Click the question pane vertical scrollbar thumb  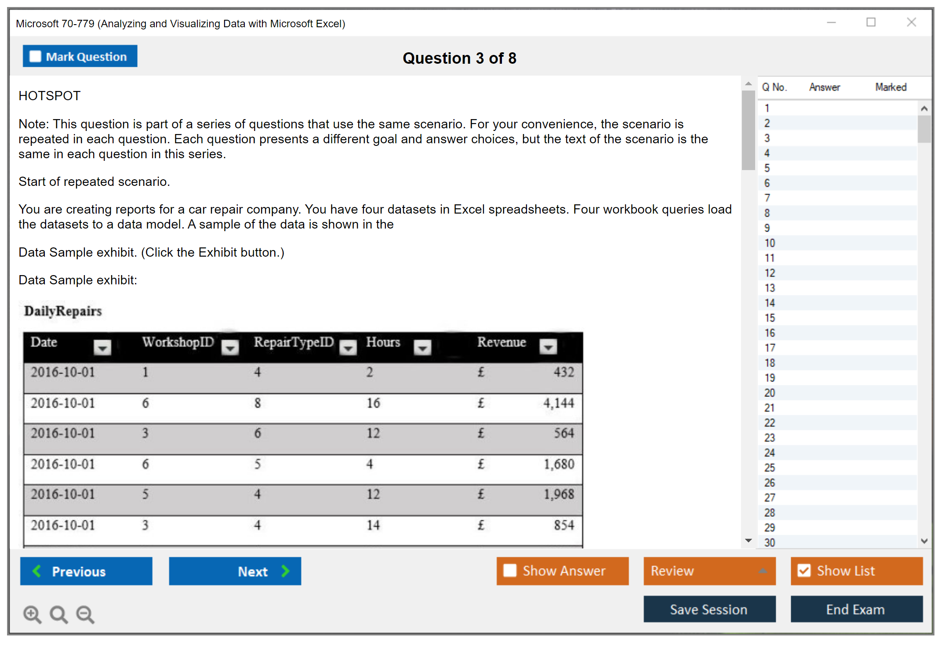click(748, 130)
